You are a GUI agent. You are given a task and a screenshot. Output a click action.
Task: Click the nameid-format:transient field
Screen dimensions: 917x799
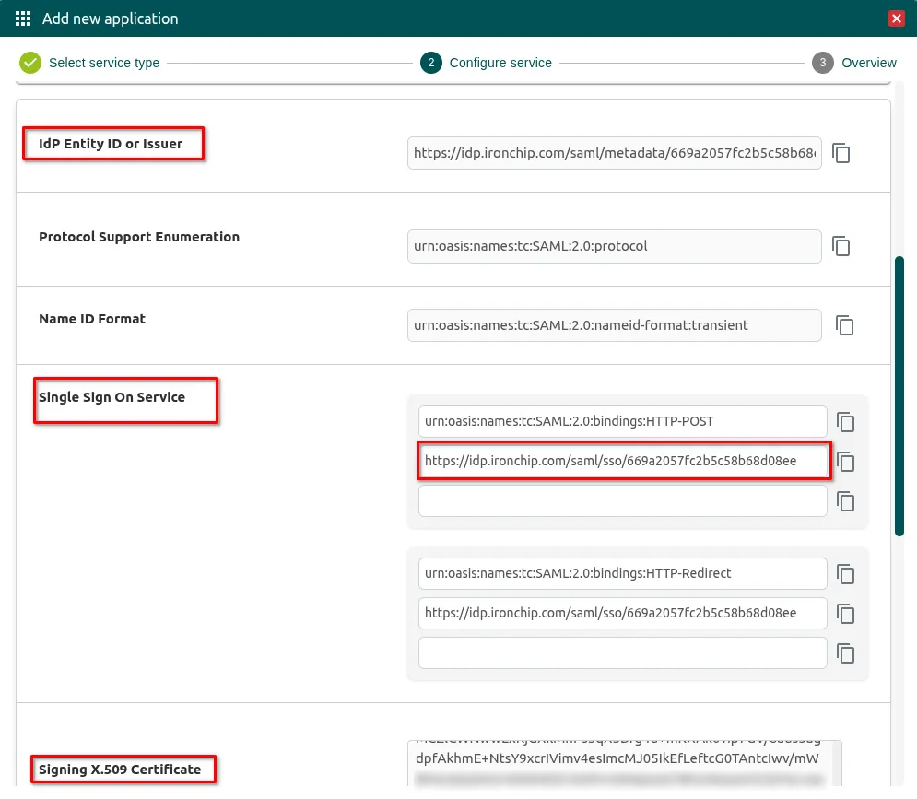coord(614,325)
